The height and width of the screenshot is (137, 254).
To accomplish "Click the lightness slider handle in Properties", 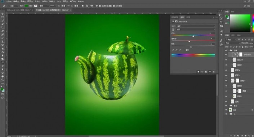I will (191, 47).
